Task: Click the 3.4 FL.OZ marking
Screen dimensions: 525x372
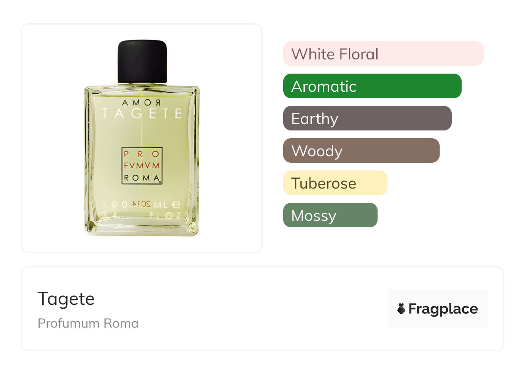Action: (x=141, y=216)
